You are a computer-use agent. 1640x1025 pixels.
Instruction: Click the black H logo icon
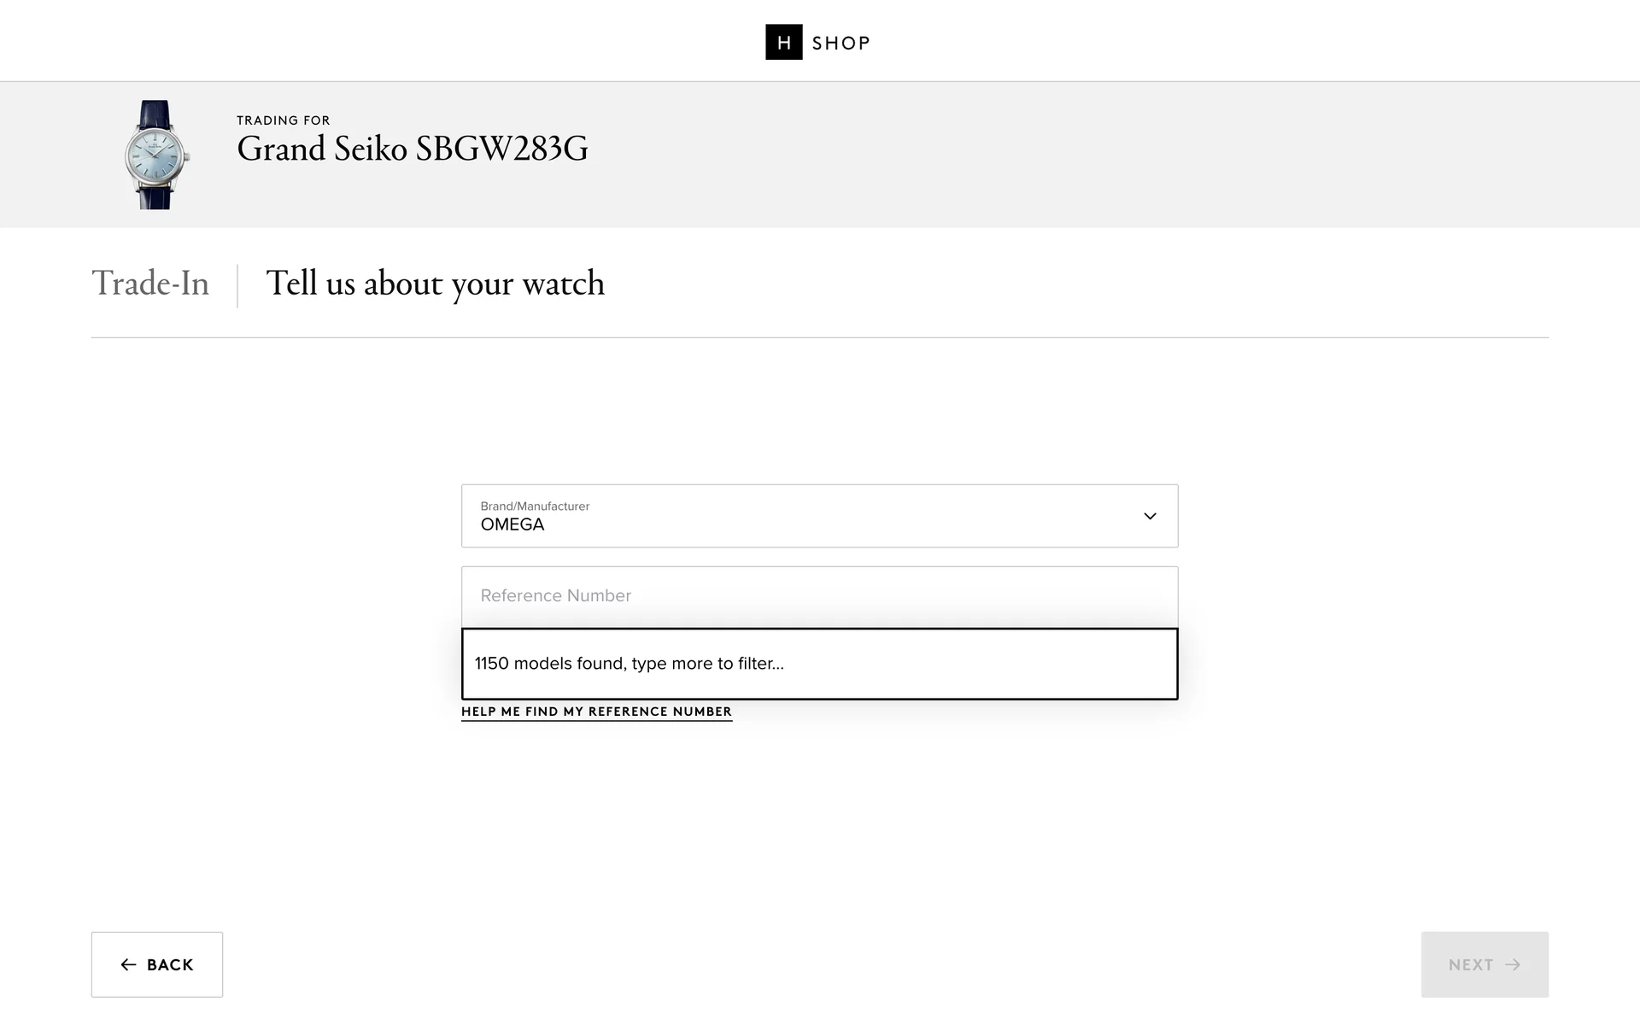pyautogui.click(x=783, y=43)
